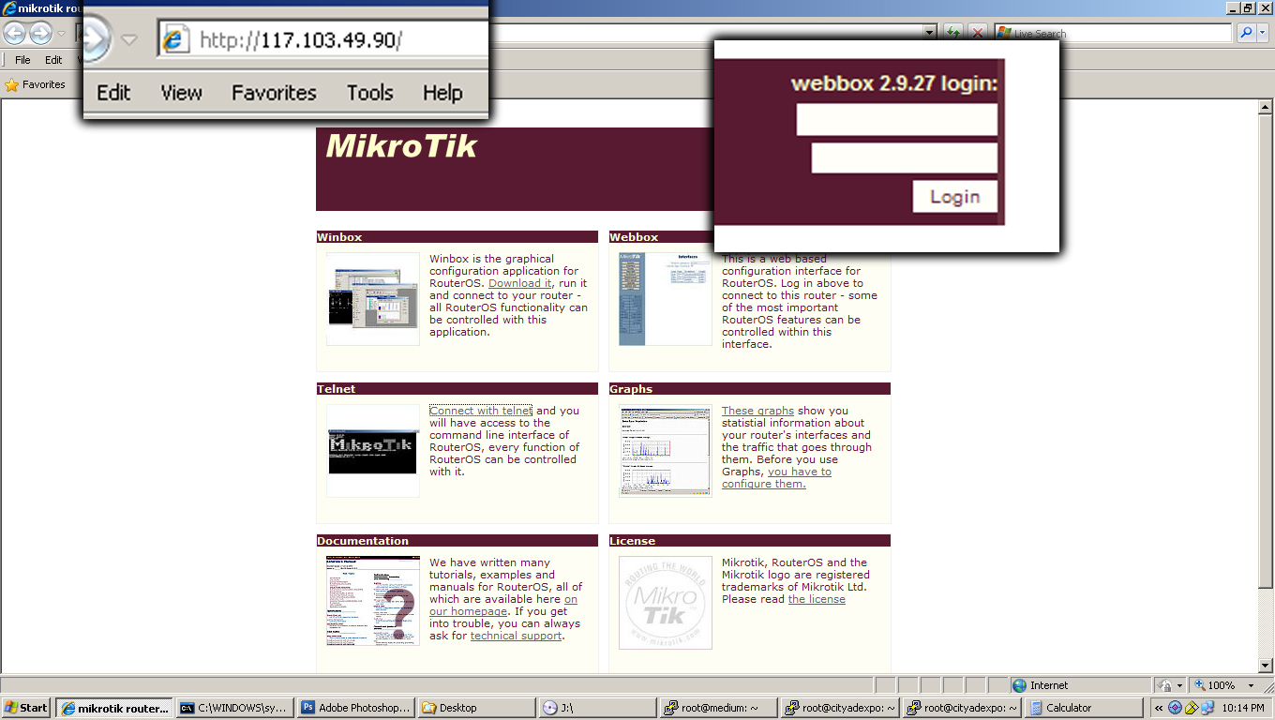Click the 'Connect with telnet' link
1275x720 pixels.
coord(481,411)
